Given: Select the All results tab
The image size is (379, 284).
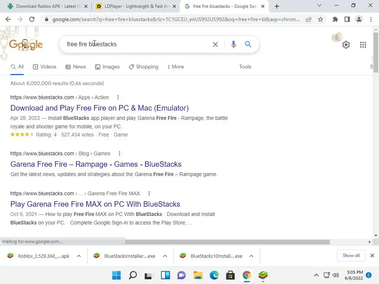Looking at the screenshot, I should click(17, 67).
